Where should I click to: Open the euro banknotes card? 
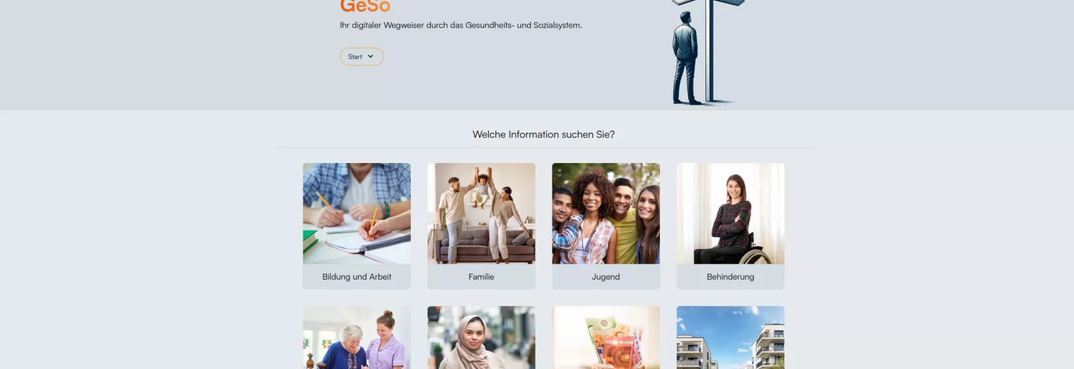pyautogui.click(x=606, y=337)
